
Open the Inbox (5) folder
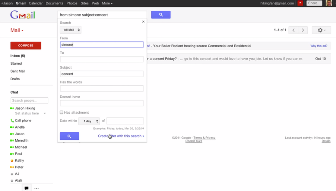18,56
